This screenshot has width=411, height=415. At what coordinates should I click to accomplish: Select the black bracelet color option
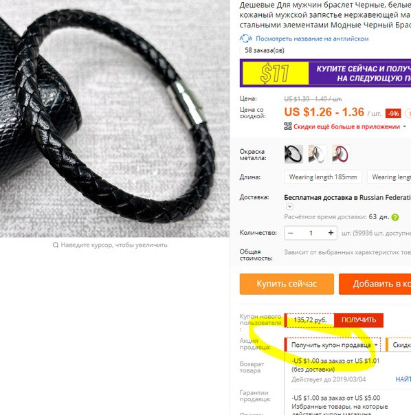pyautogui.click(x=293, y=154)
